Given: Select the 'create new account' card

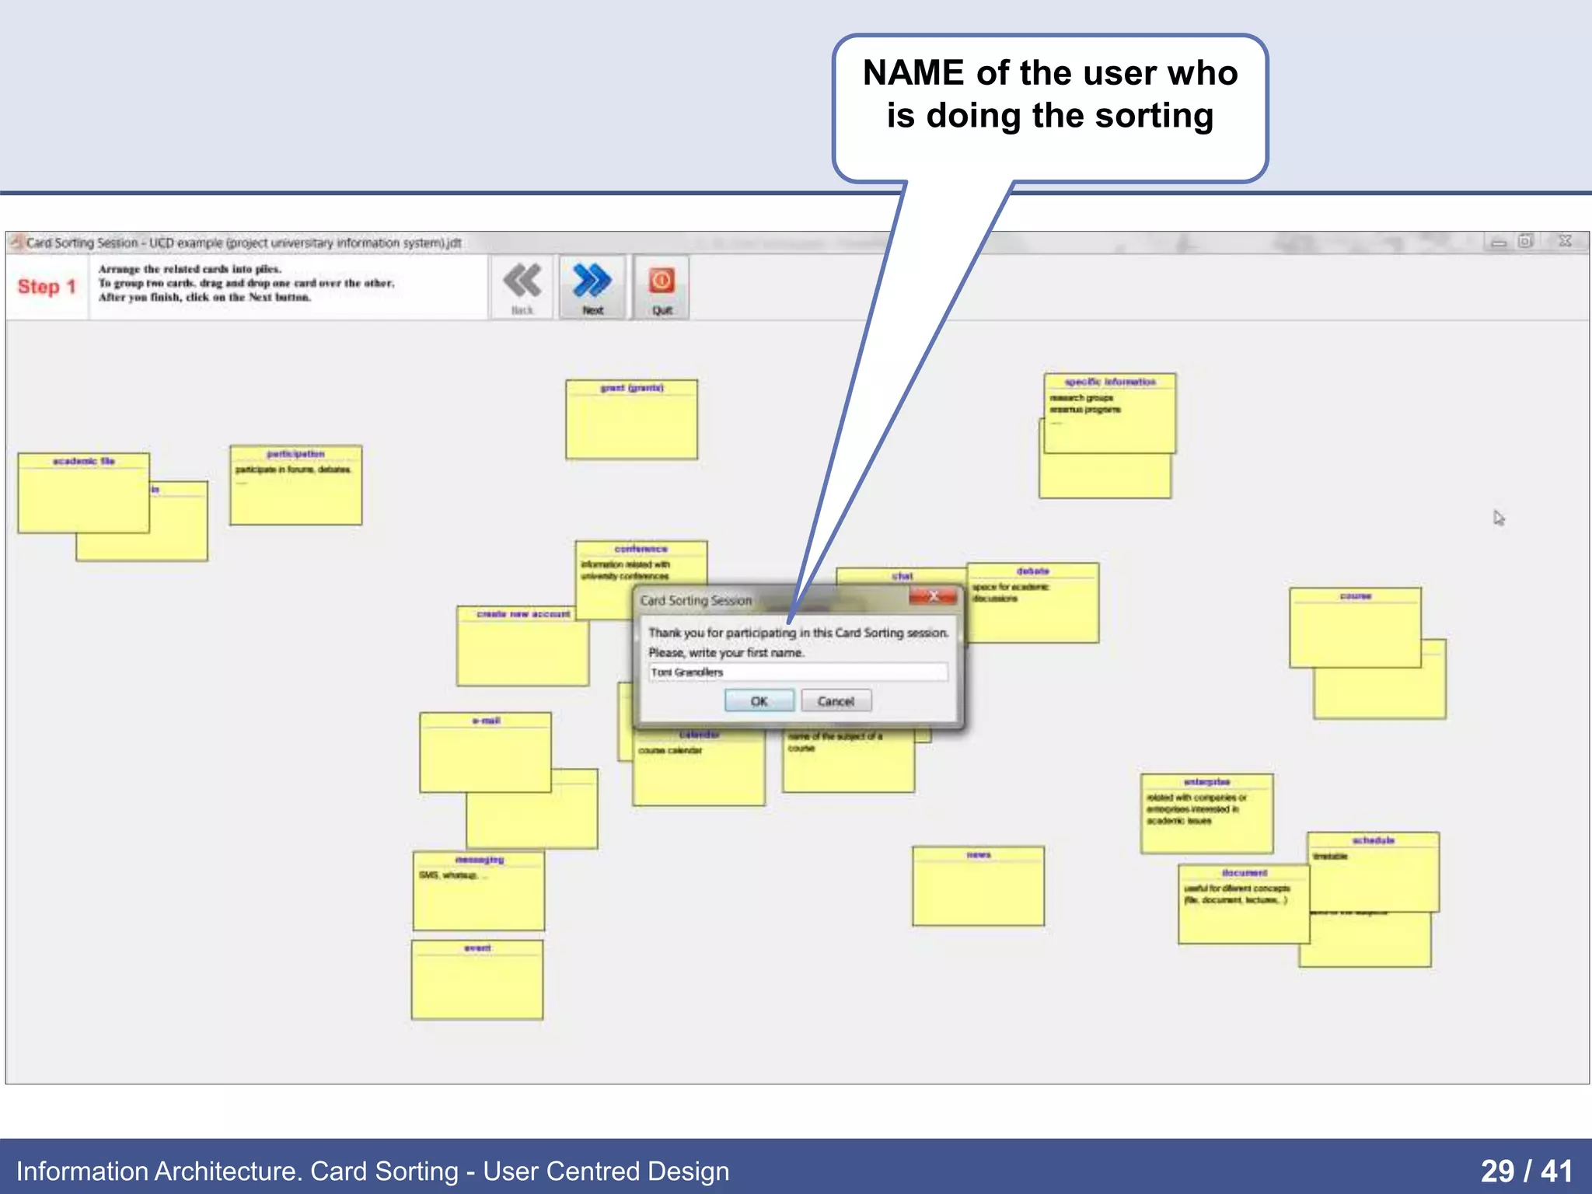Looking at the screenshot, I should click(x=522, y=647).
